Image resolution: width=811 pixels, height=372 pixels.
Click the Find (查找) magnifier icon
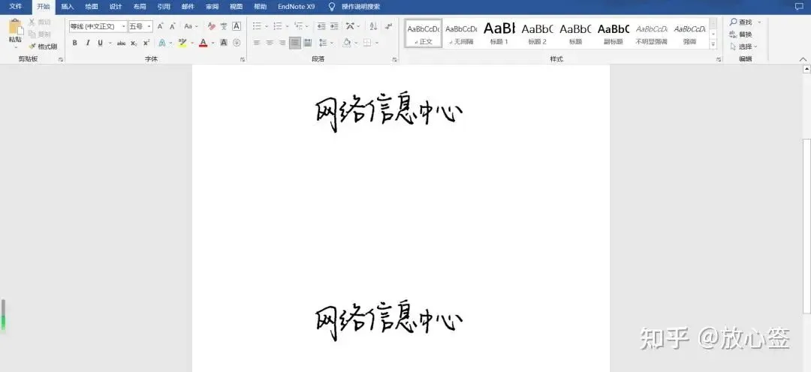734,22
